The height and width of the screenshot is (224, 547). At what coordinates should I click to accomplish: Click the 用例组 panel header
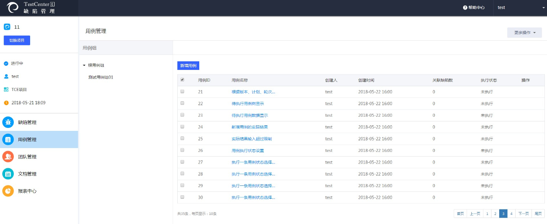pyautogui.click(x=126, y=48)
